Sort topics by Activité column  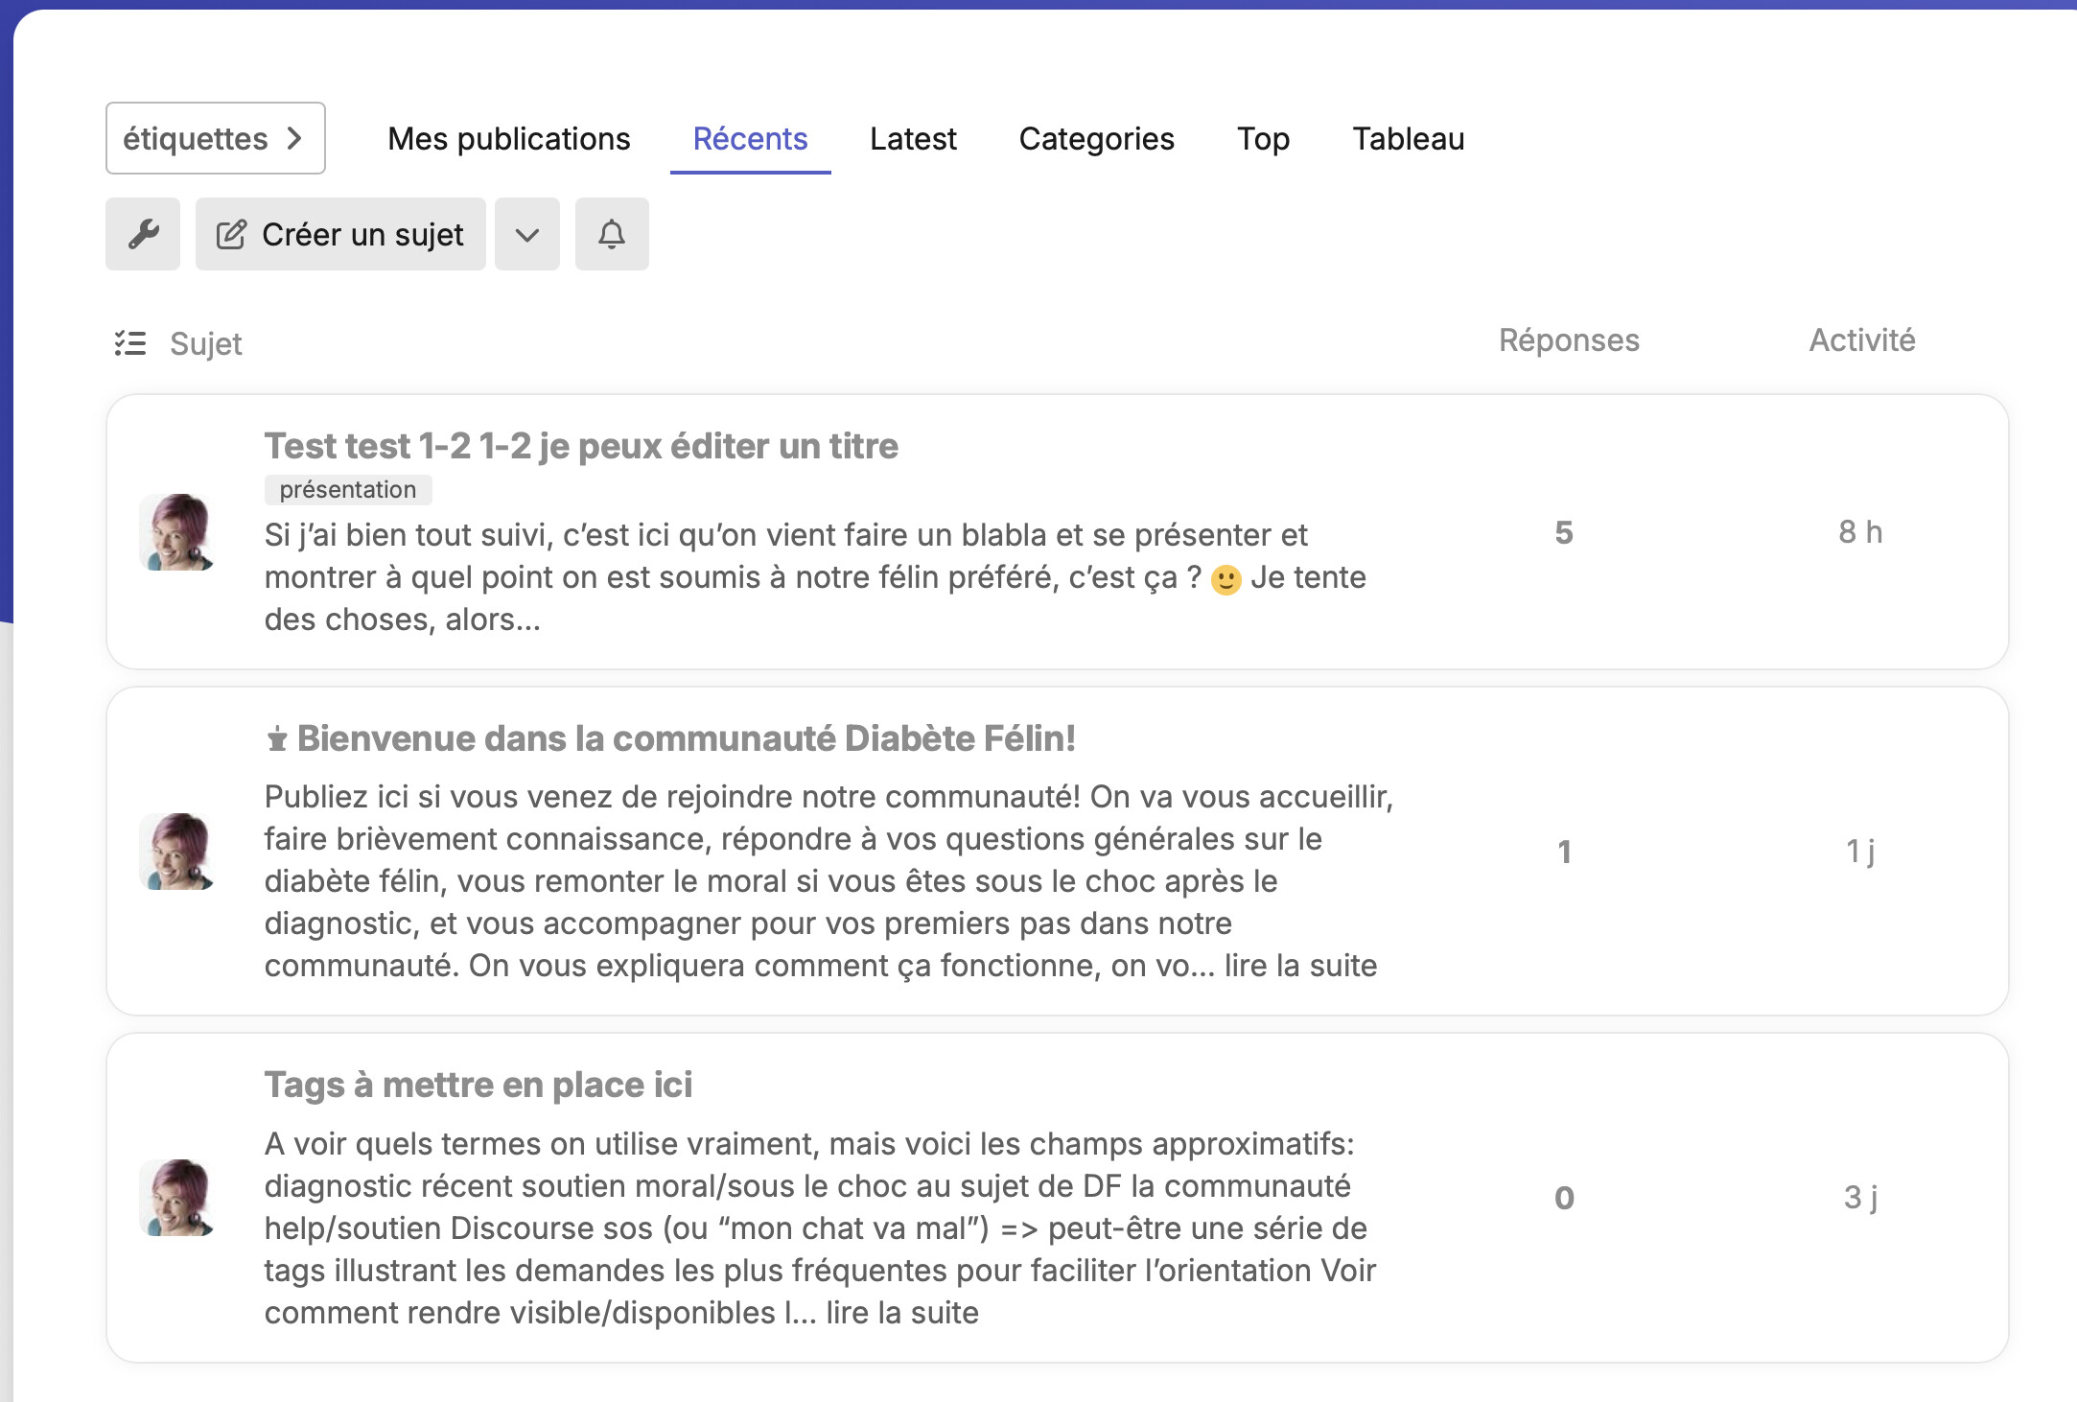[1861, 340]
